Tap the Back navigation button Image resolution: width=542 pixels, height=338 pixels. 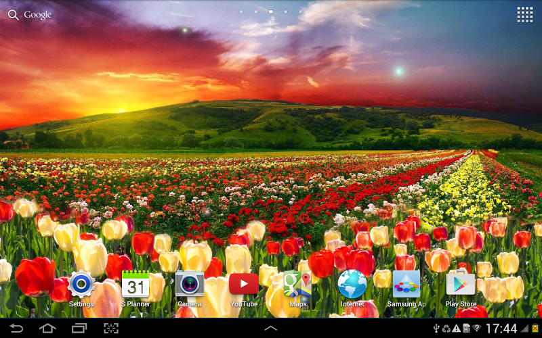(16, 328)
